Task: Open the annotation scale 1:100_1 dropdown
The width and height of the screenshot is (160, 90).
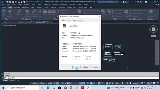Action: click(117, 83)
